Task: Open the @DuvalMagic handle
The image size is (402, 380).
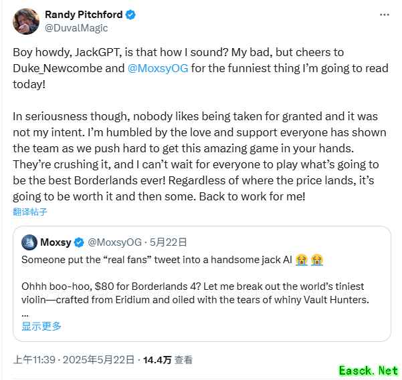Action: [76, 28]
